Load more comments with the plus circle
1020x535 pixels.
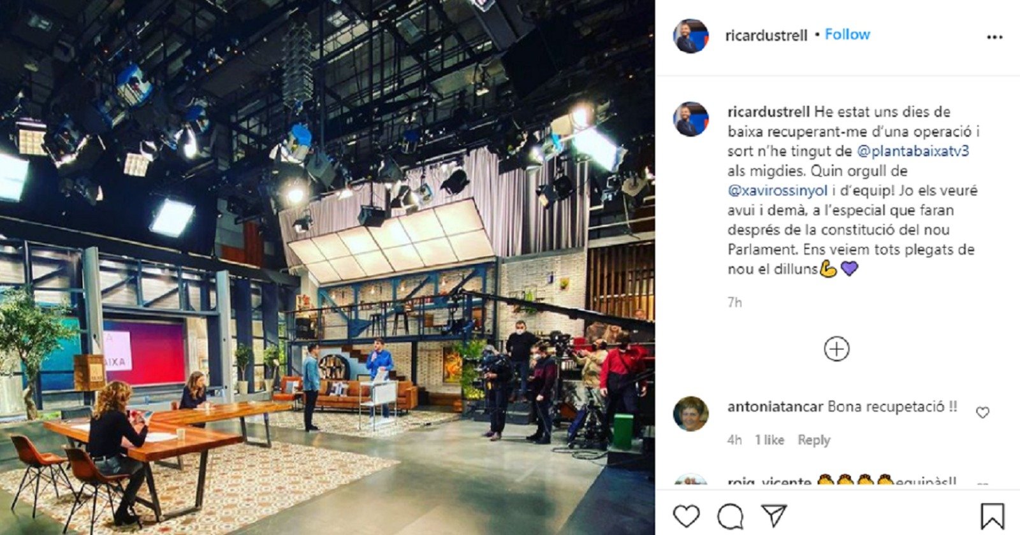pos(836,349)
